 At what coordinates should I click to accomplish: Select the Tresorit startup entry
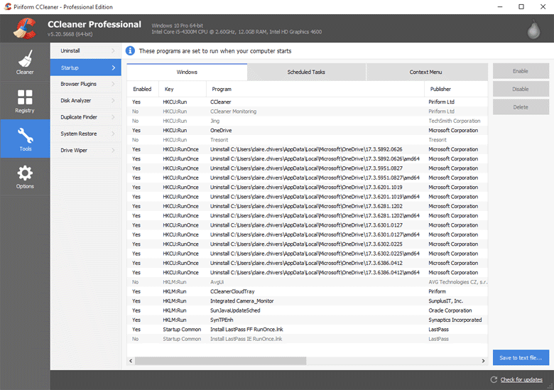pos(307,140)
